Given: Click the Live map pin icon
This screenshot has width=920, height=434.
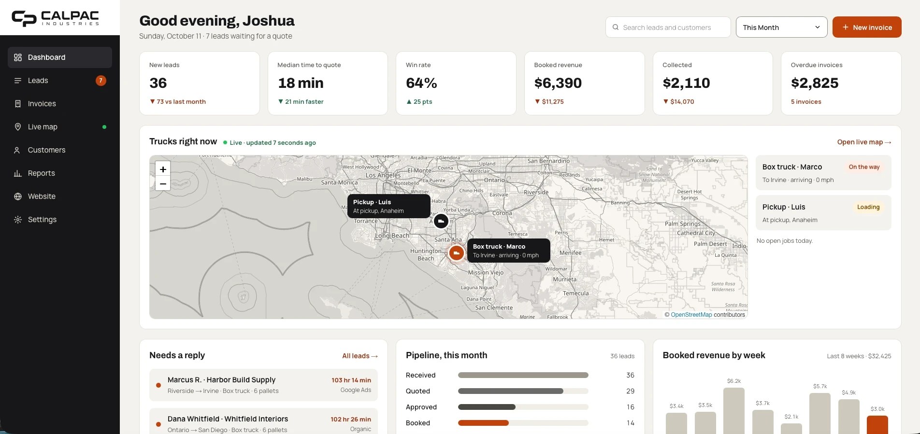Looking at the screenshot, I should (x=18, y=127).
